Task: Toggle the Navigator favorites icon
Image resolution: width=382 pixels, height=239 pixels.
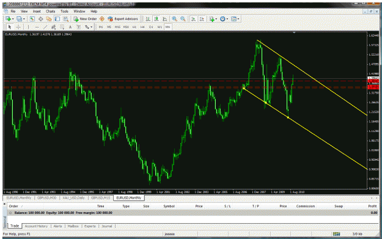Action: [49, 19]
